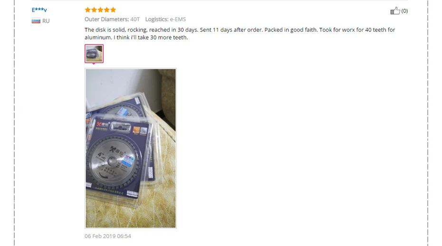Click the second orange rating star
Viewport: 442px width, 246px height.
click(x=94, y=10)
